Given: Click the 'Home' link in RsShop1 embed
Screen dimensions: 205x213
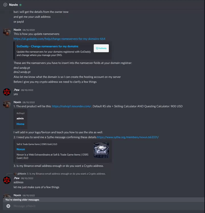Looking at the screenshot, I should [20, 124].
